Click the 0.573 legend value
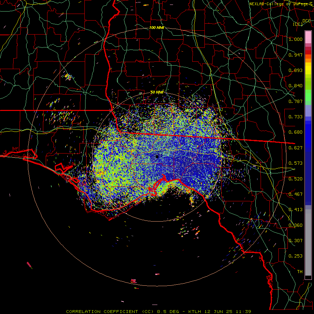314x314 pixels. 296,163
